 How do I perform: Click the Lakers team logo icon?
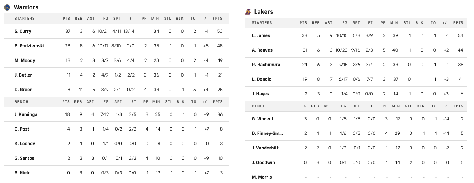coord(248,12)
